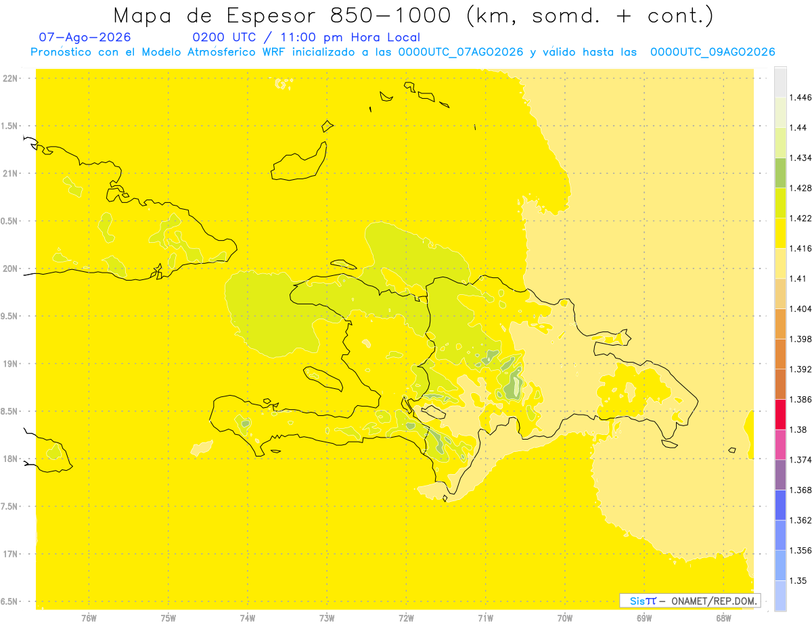
Task: Click the latitude label "22N"
Action: (x=11, y=78)
